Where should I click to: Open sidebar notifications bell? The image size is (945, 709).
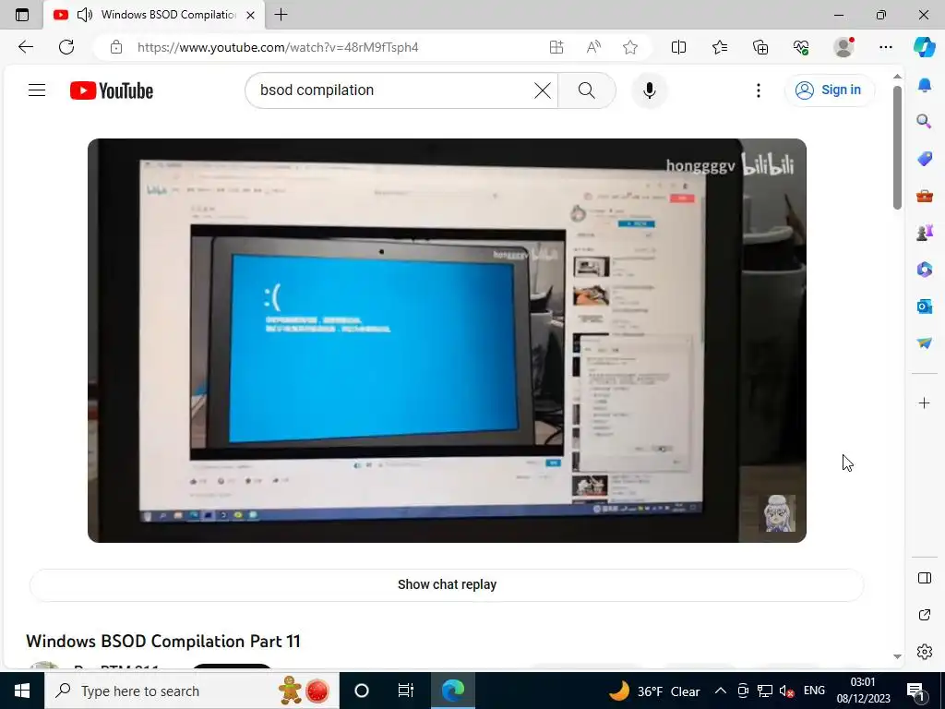point(925,85)
